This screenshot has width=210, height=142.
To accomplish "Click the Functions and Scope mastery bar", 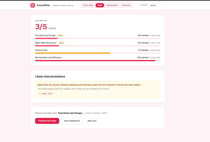I will pos(98,38).
